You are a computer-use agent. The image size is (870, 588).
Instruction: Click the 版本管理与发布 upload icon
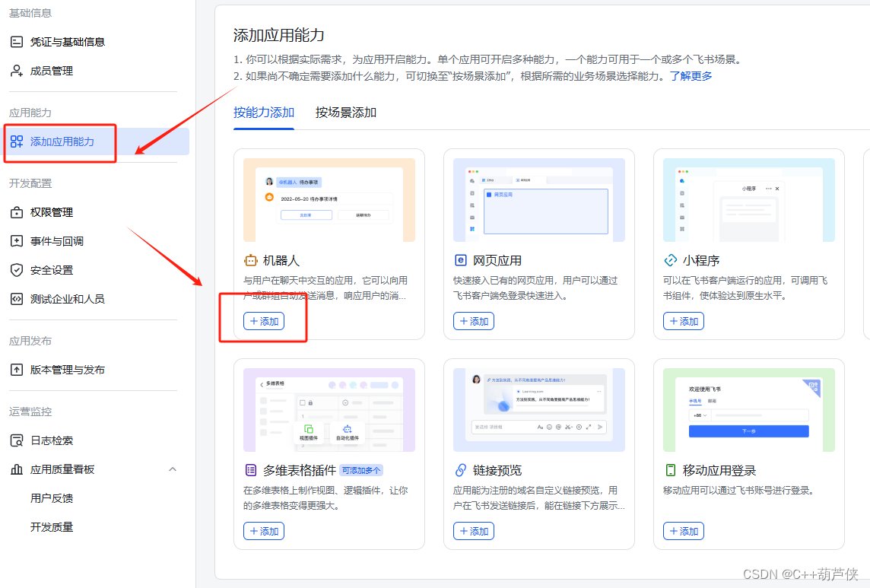tap(17, 370)
